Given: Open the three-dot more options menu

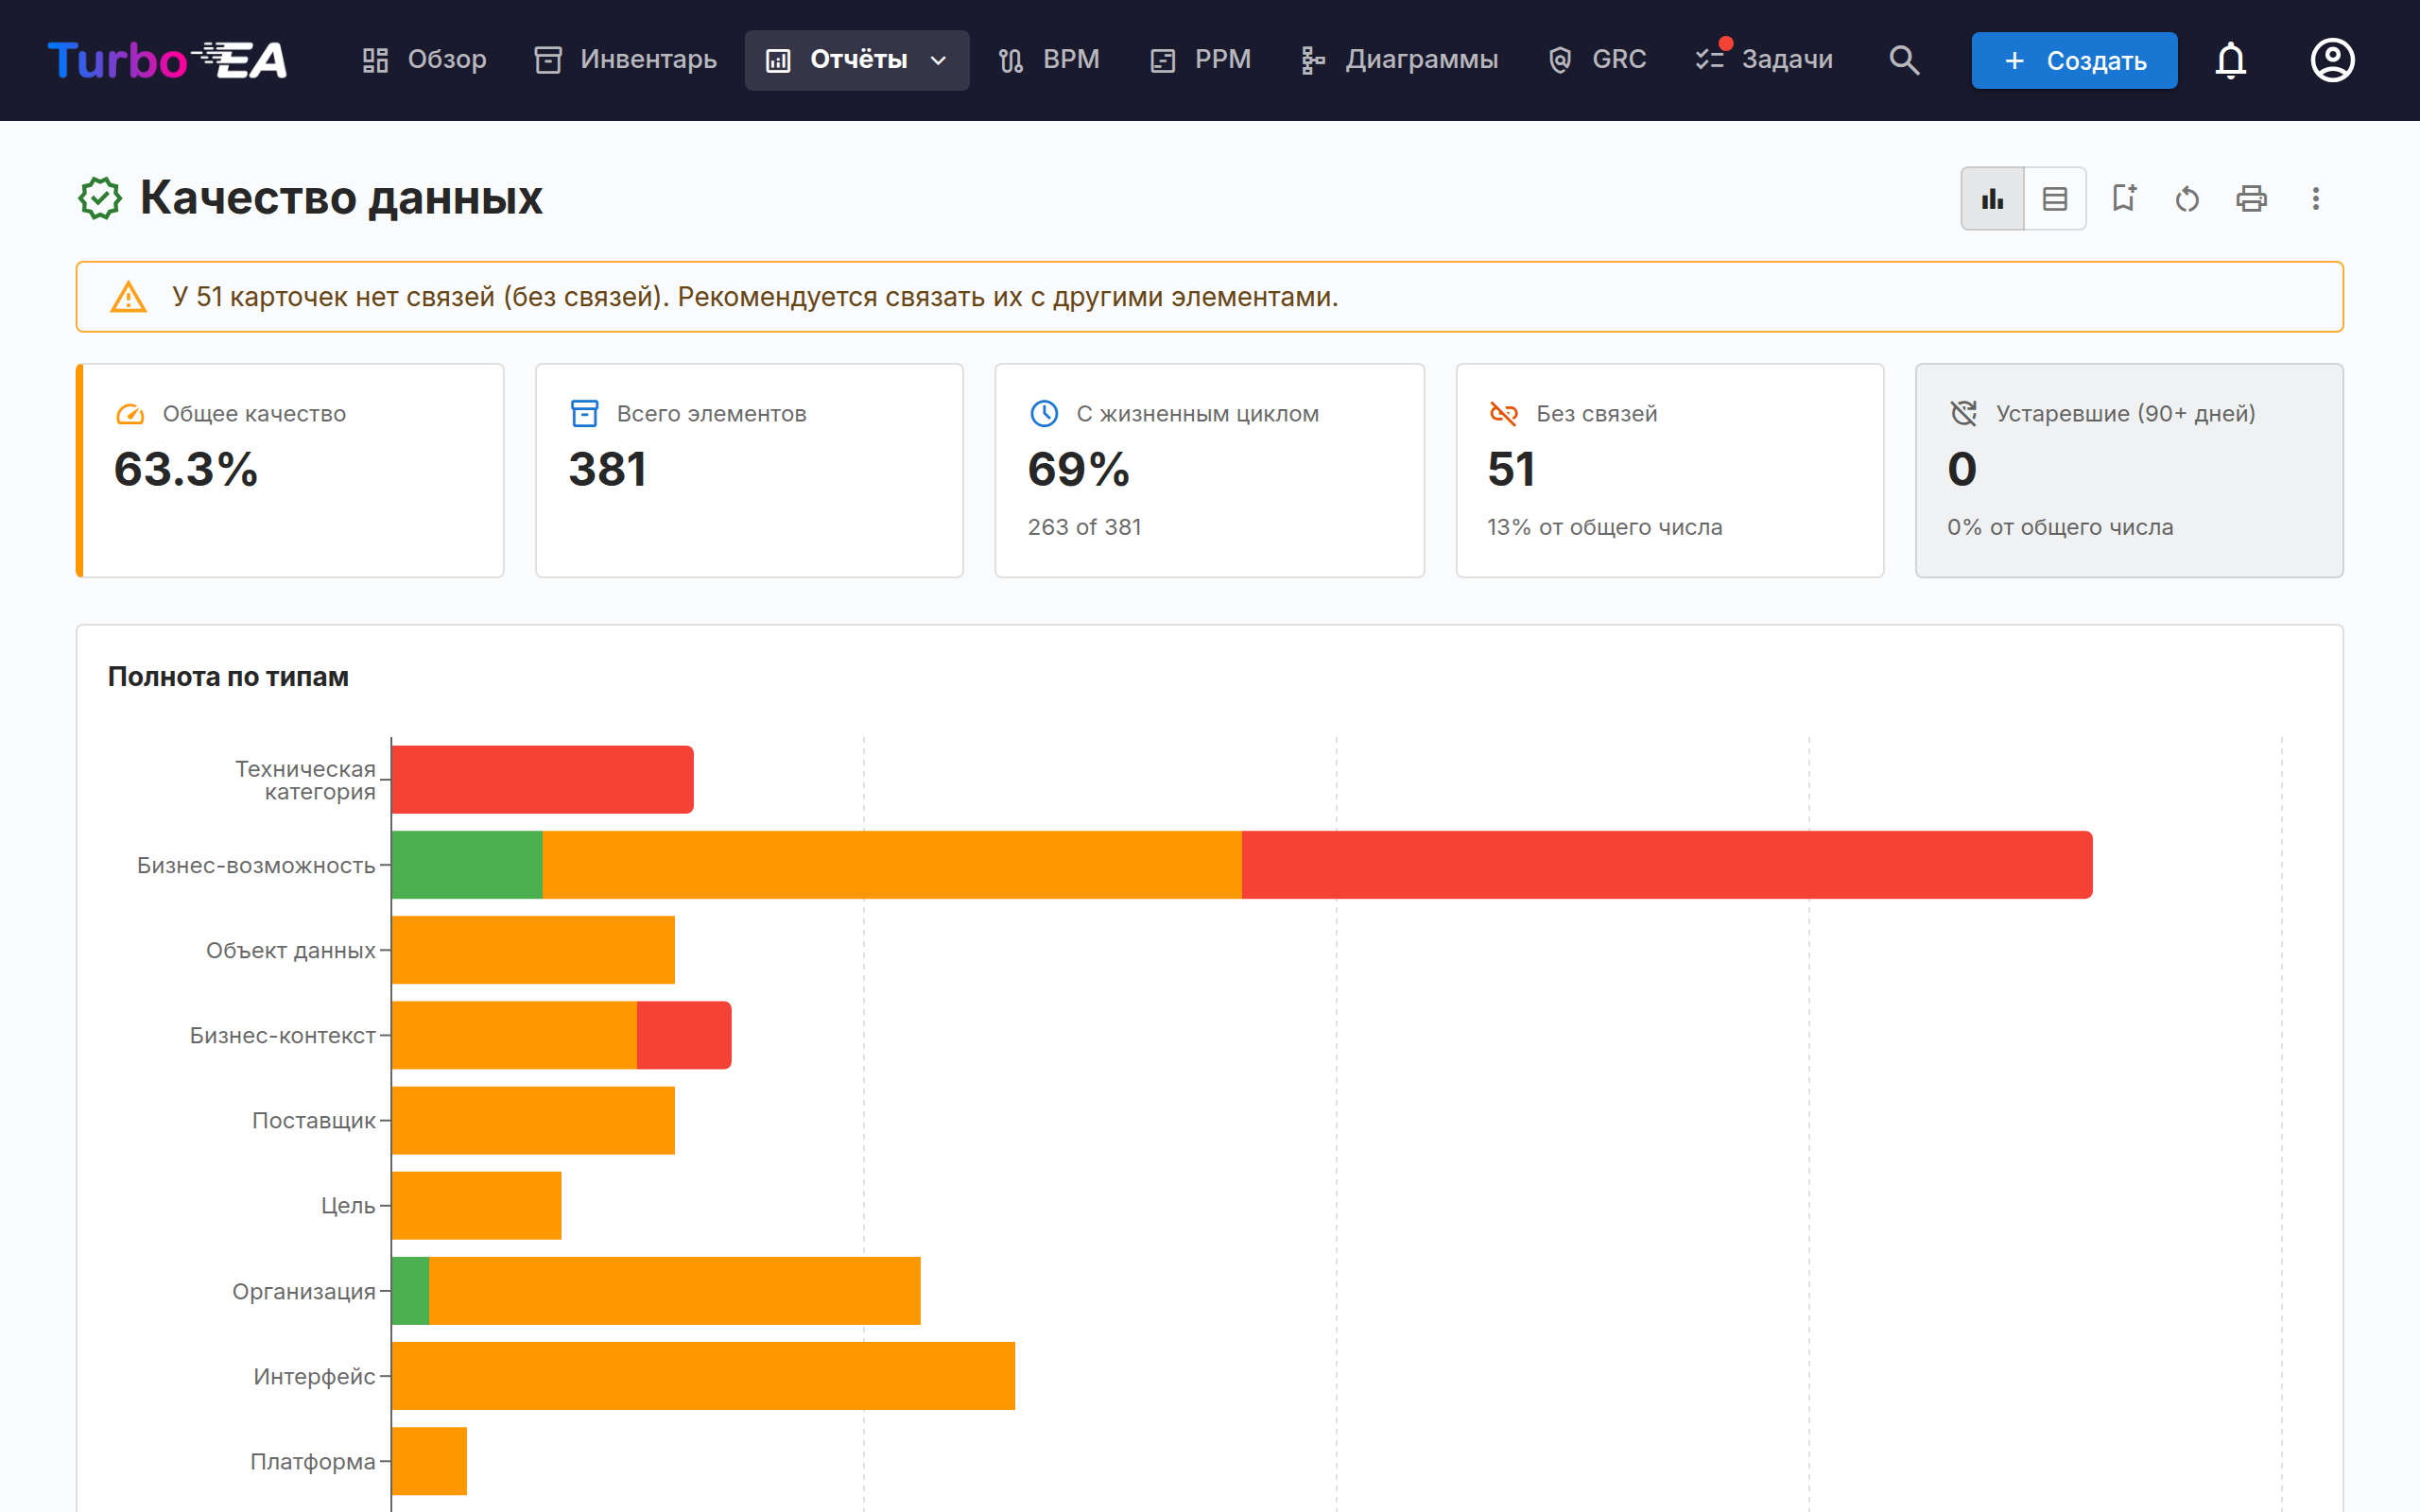Looking at the screenshot, I should coord(2315,199).
